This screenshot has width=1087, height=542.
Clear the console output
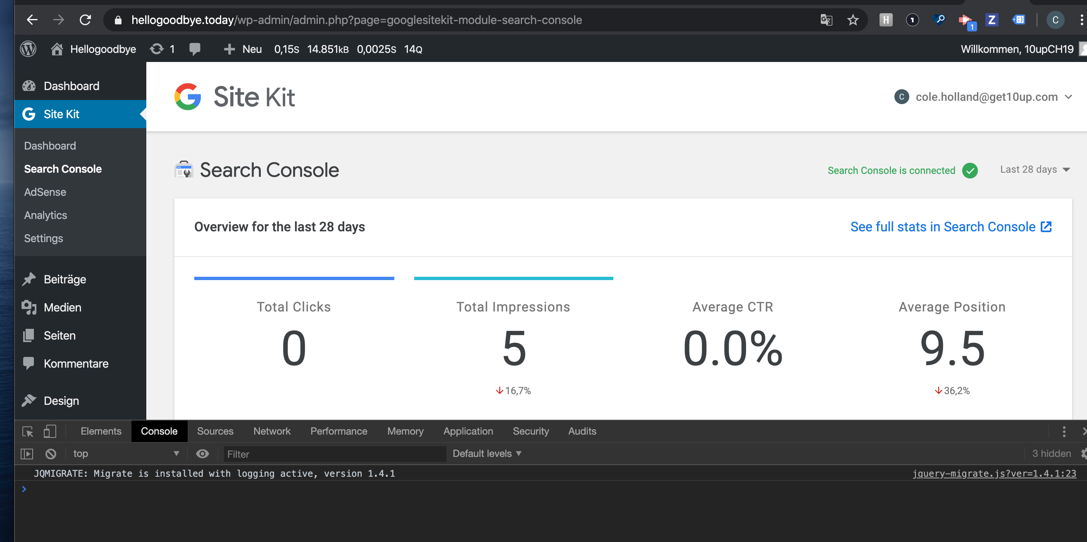click(x=51, y=454)
